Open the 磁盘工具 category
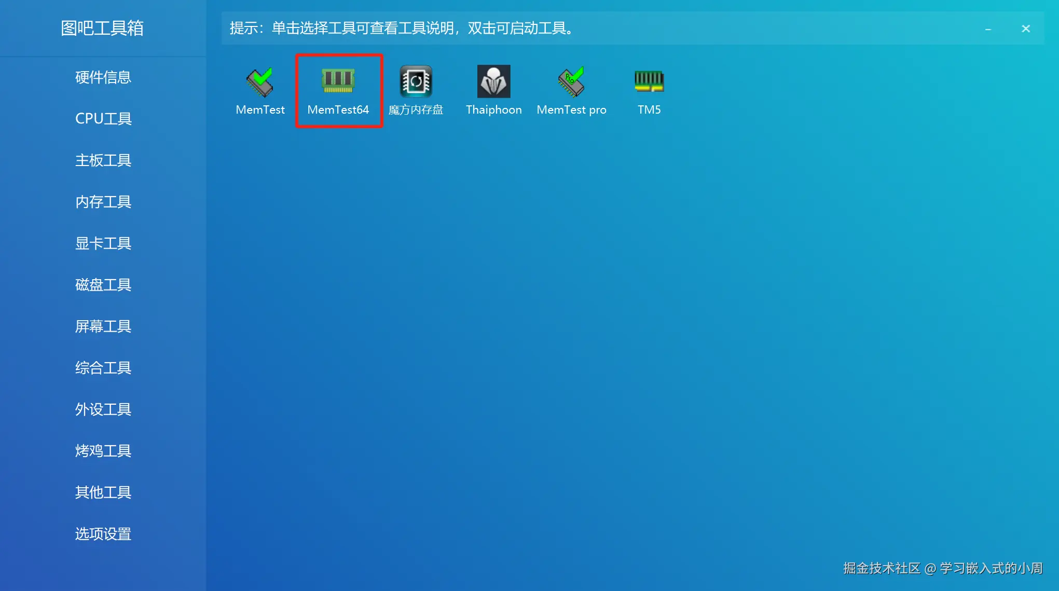The height and width of the screenshot is (591, 1059). [x=103, y=285]
